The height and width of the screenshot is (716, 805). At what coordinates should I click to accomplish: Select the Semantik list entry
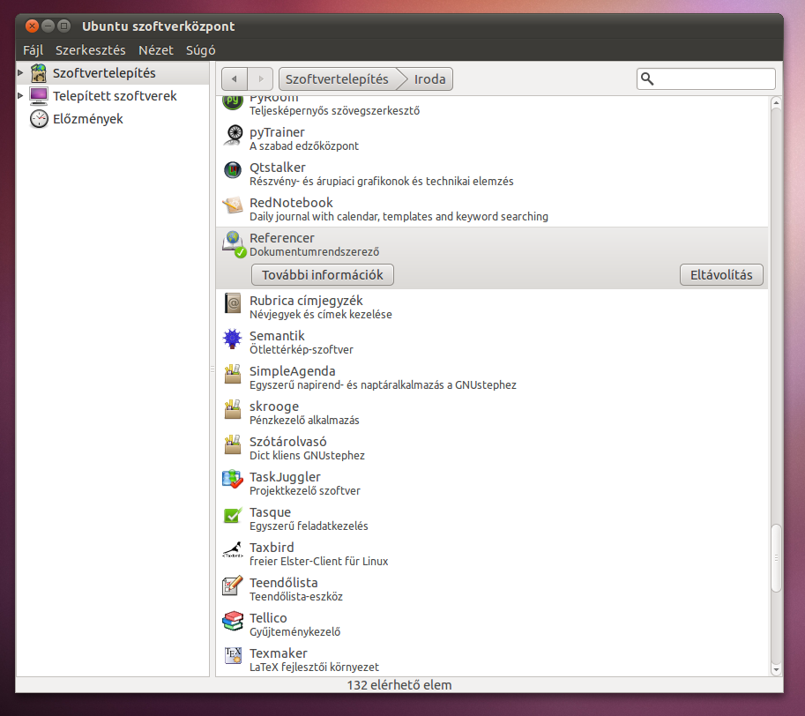[492, 342]
